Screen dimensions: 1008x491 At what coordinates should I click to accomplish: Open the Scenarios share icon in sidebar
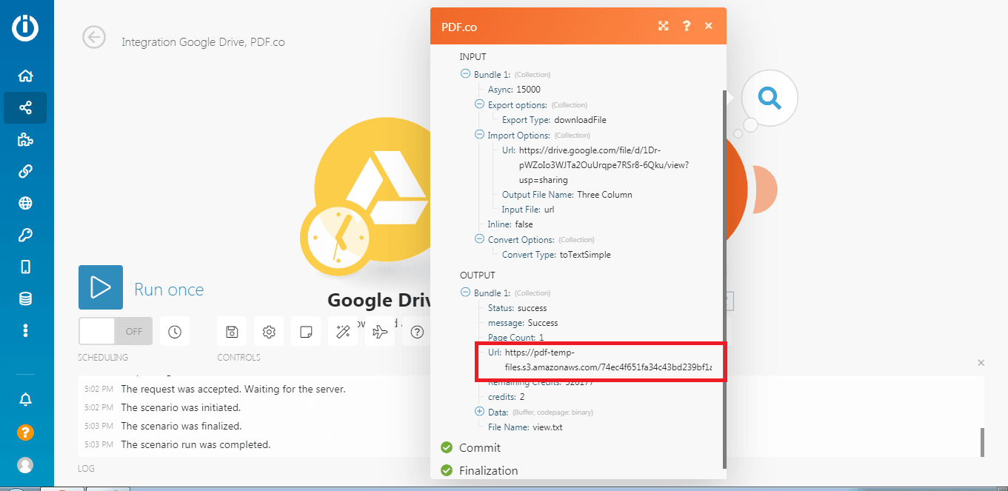pos(25,108)
